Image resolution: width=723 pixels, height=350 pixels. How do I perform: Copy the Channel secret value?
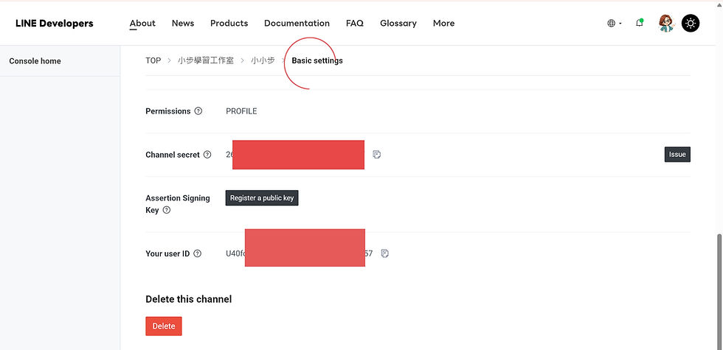pos(377,155)
